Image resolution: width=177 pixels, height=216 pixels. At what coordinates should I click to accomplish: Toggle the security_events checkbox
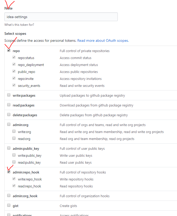click(x=14, y=85)
